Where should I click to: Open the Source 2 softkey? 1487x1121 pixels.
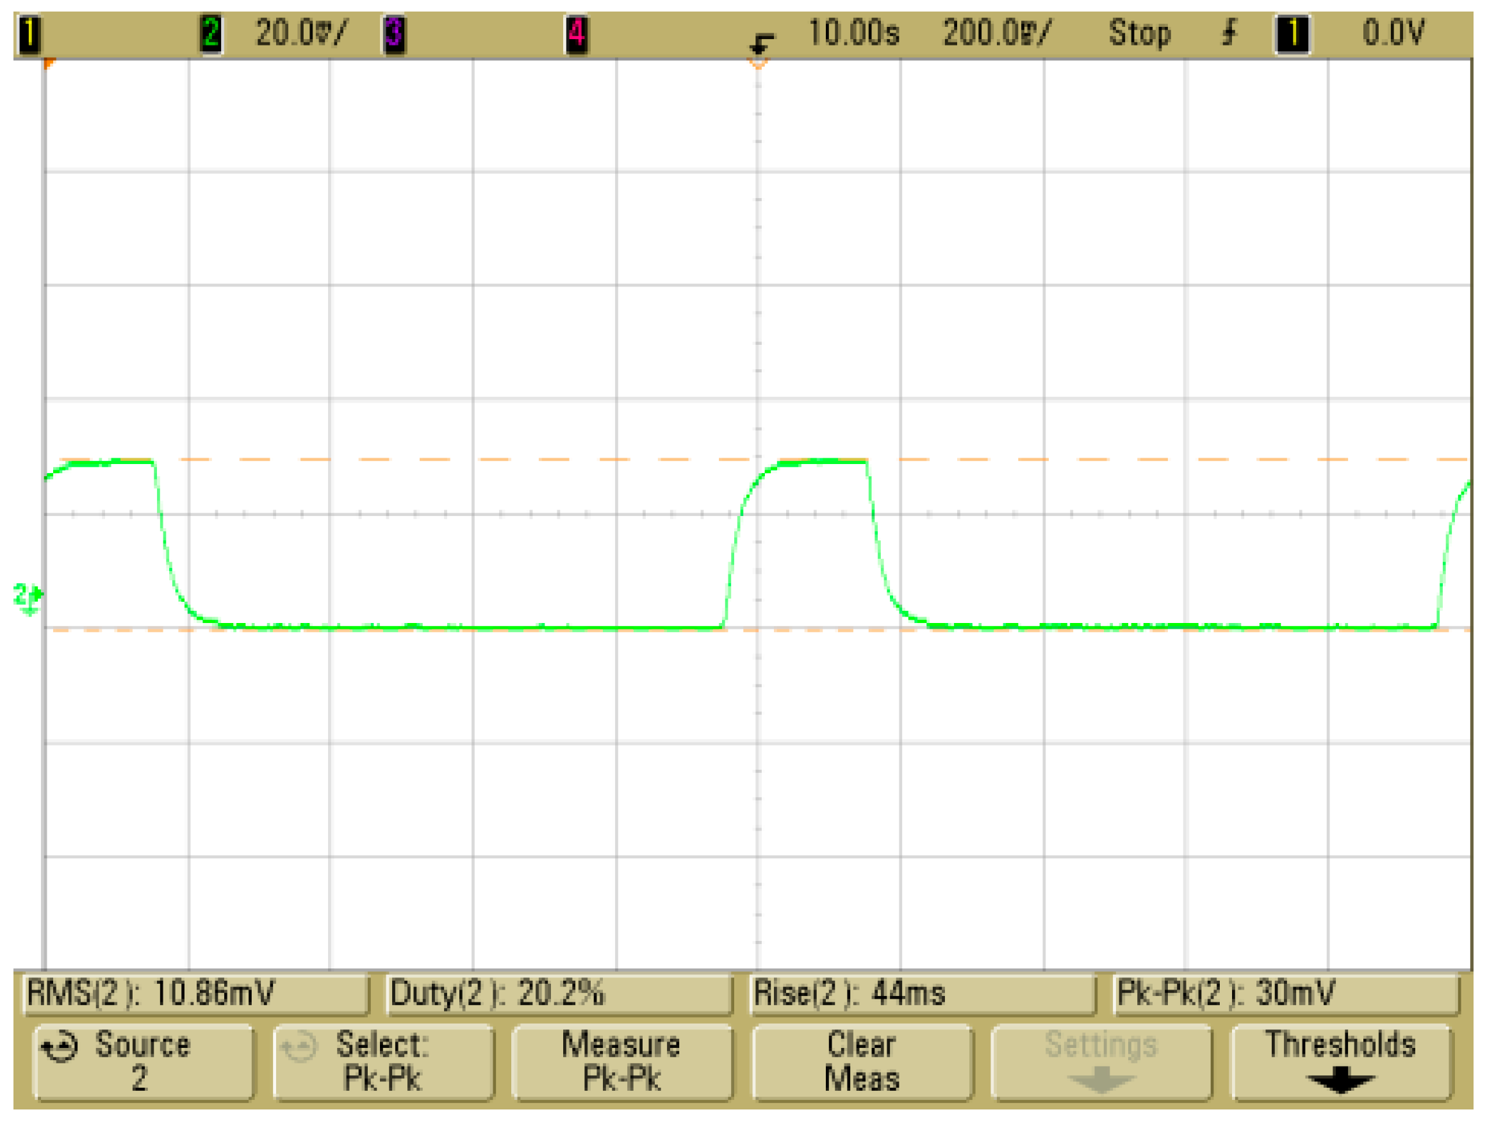pos(144,1062)
